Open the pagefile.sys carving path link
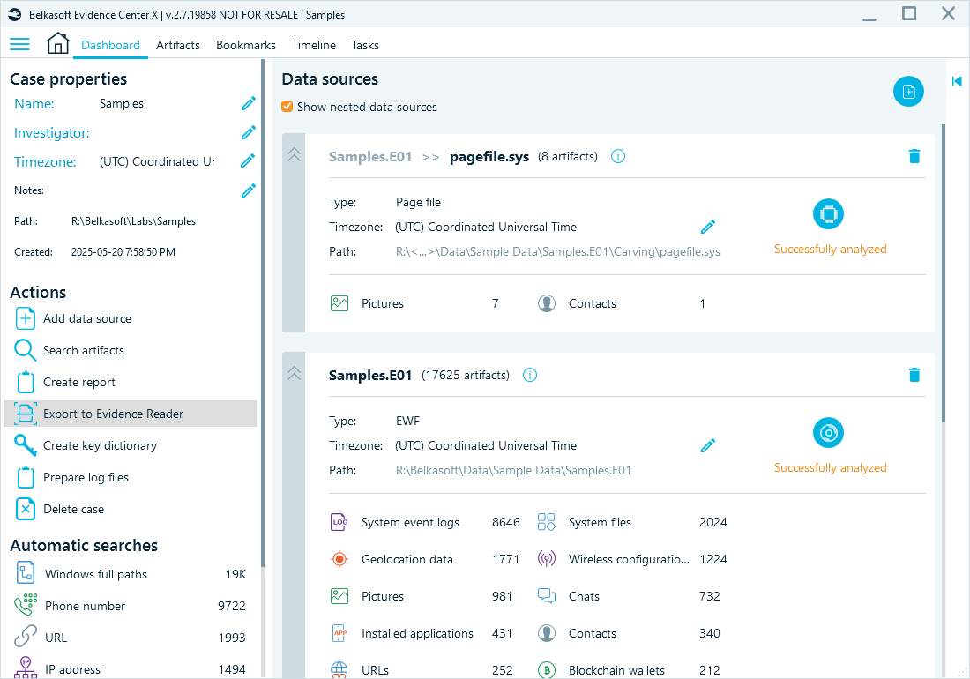The image size is (970, 679). 558,251
